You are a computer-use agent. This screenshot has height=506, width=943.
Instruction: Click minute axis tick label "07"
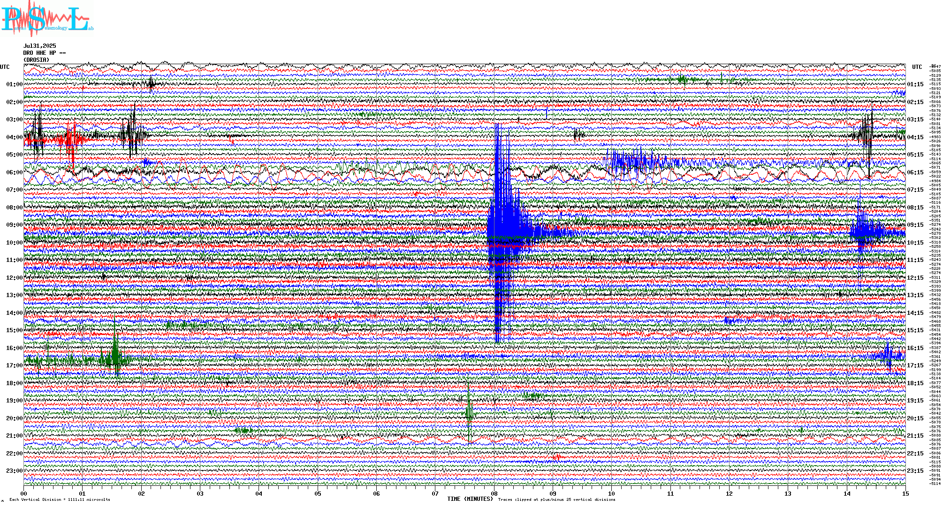coord(435,493)
